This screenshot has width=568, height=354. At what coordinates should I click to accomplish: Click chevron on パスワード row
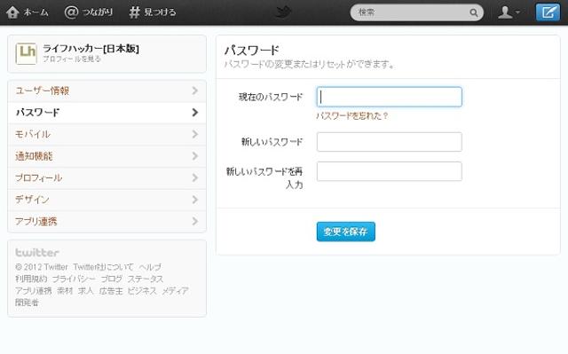pyautogui.click(x=195, y=112)
